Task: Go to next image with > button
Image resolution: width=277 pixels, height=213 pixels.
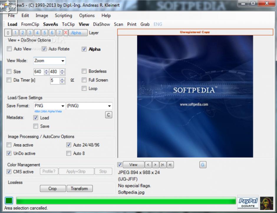Action: [155, 165]
